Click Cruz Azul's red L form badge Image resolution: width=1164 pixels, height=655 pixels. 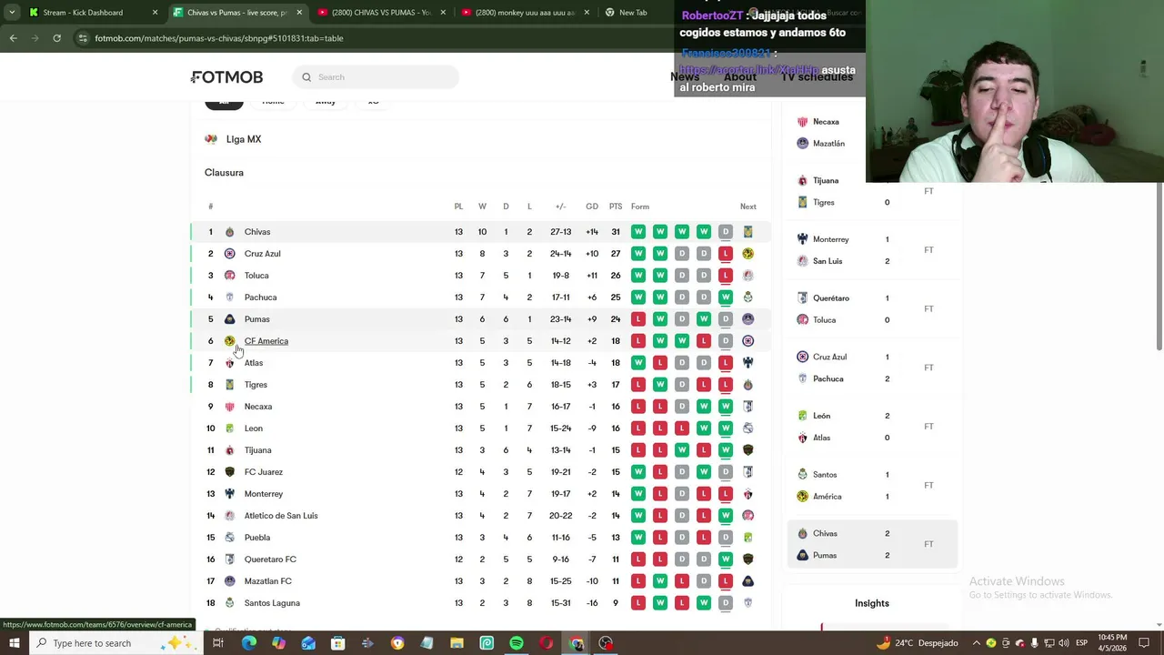point(725,254)
